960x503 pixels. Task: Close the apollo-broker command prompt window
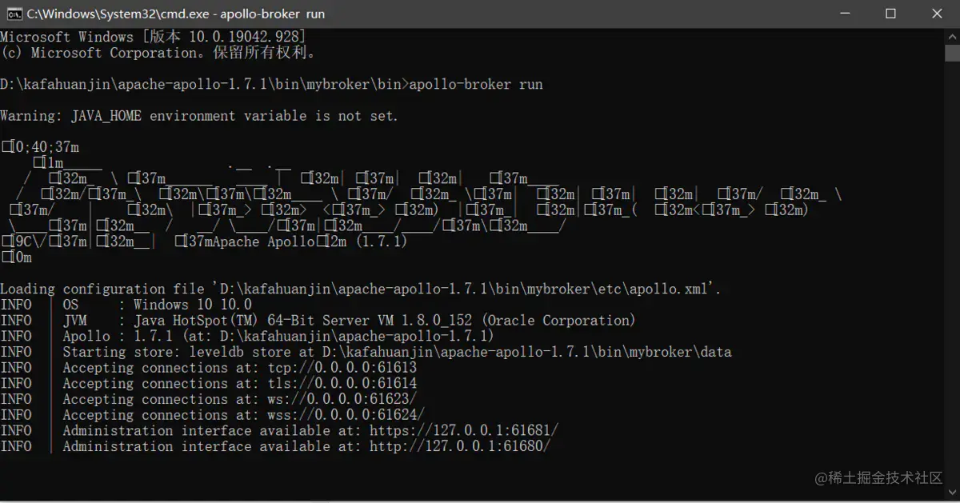coord(937,14)
